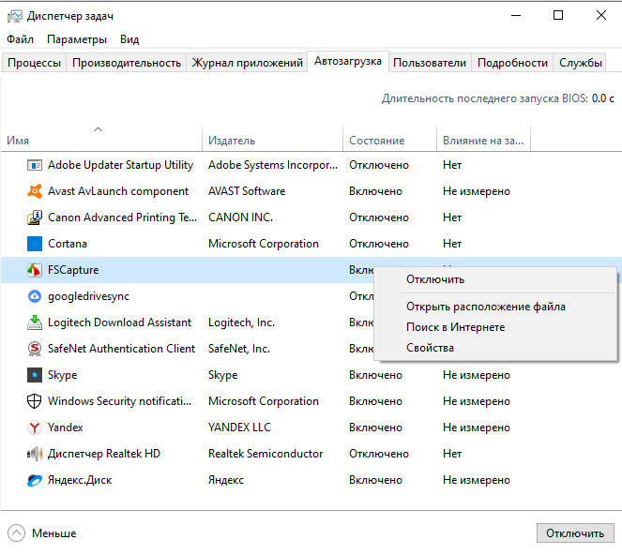Click the Task Manager title bar icon

[15, 16]
